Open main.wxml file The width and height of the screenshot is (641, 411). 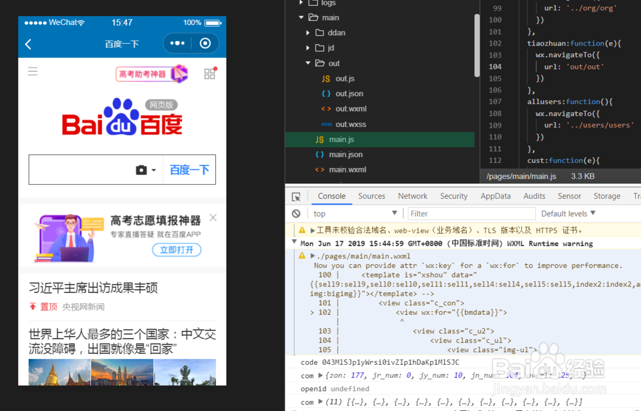tap(347, 170)
